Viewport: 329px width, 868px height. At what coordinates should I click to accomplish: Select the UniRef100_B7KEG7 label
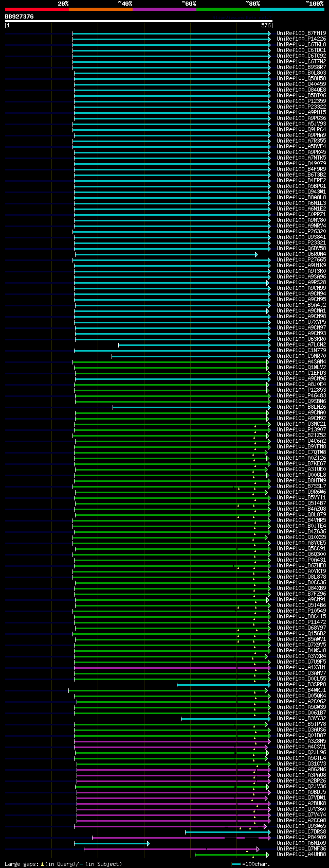point(301,463)
